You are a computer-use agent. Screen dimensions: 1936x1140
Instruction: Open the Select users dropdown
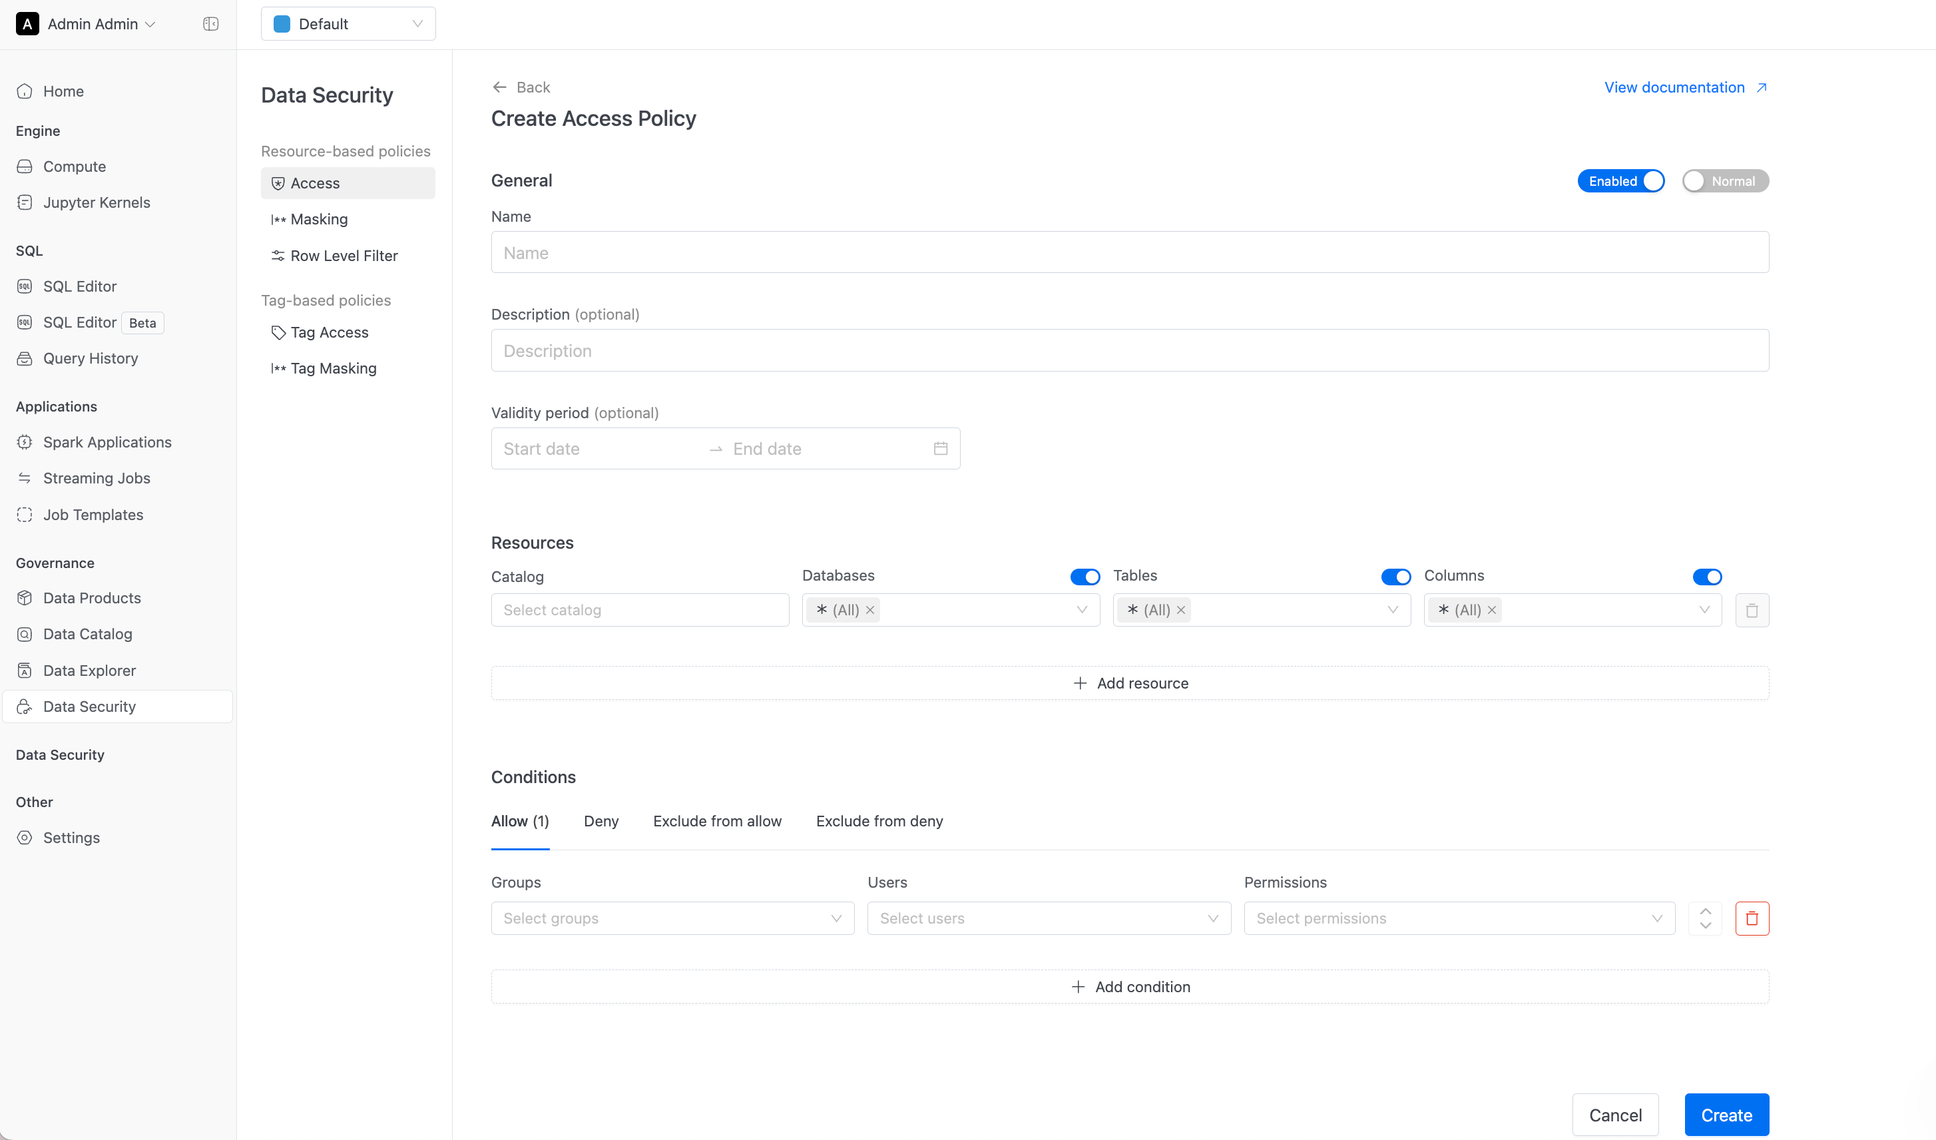[1049, 919]
